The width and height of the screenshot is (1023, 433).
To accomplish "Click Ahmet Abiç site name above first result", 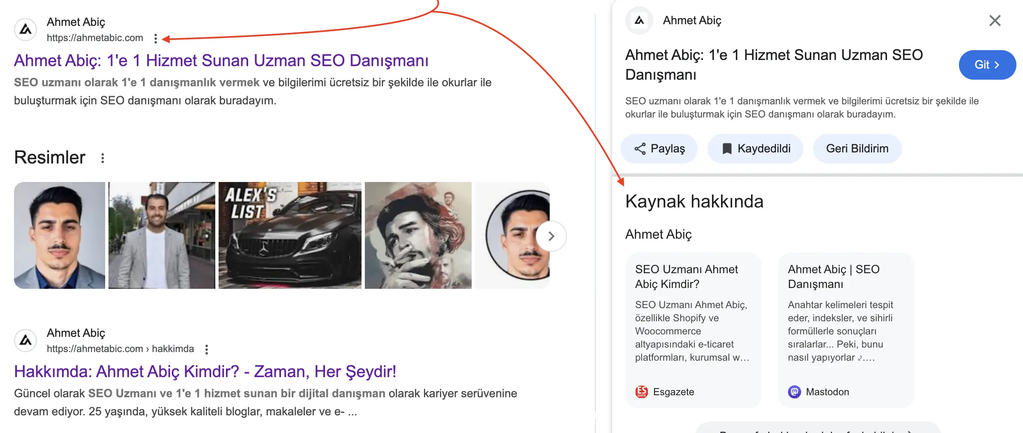I will coord(76,22).
